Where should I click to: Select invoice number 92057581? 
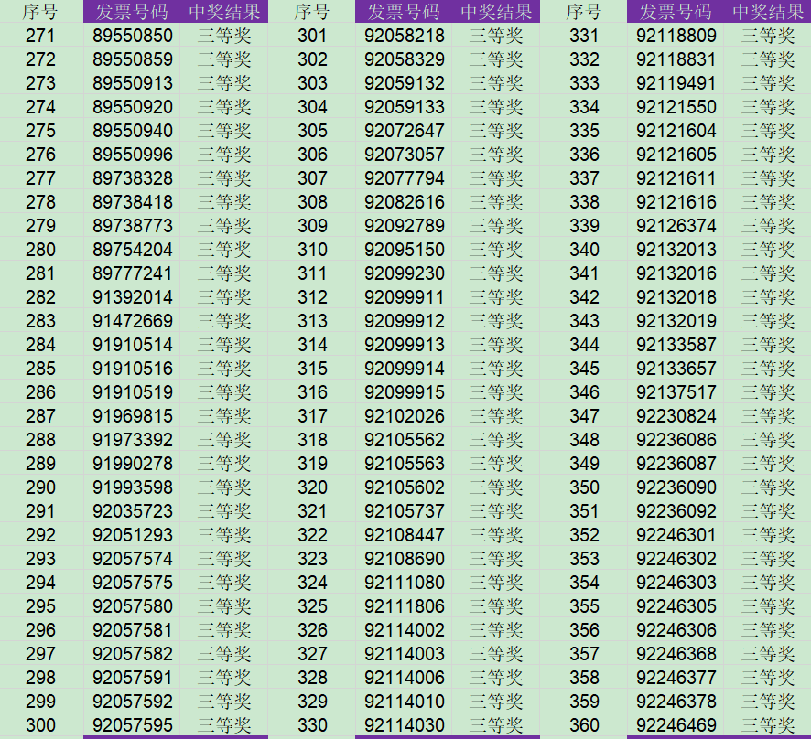tap(133, 630)
